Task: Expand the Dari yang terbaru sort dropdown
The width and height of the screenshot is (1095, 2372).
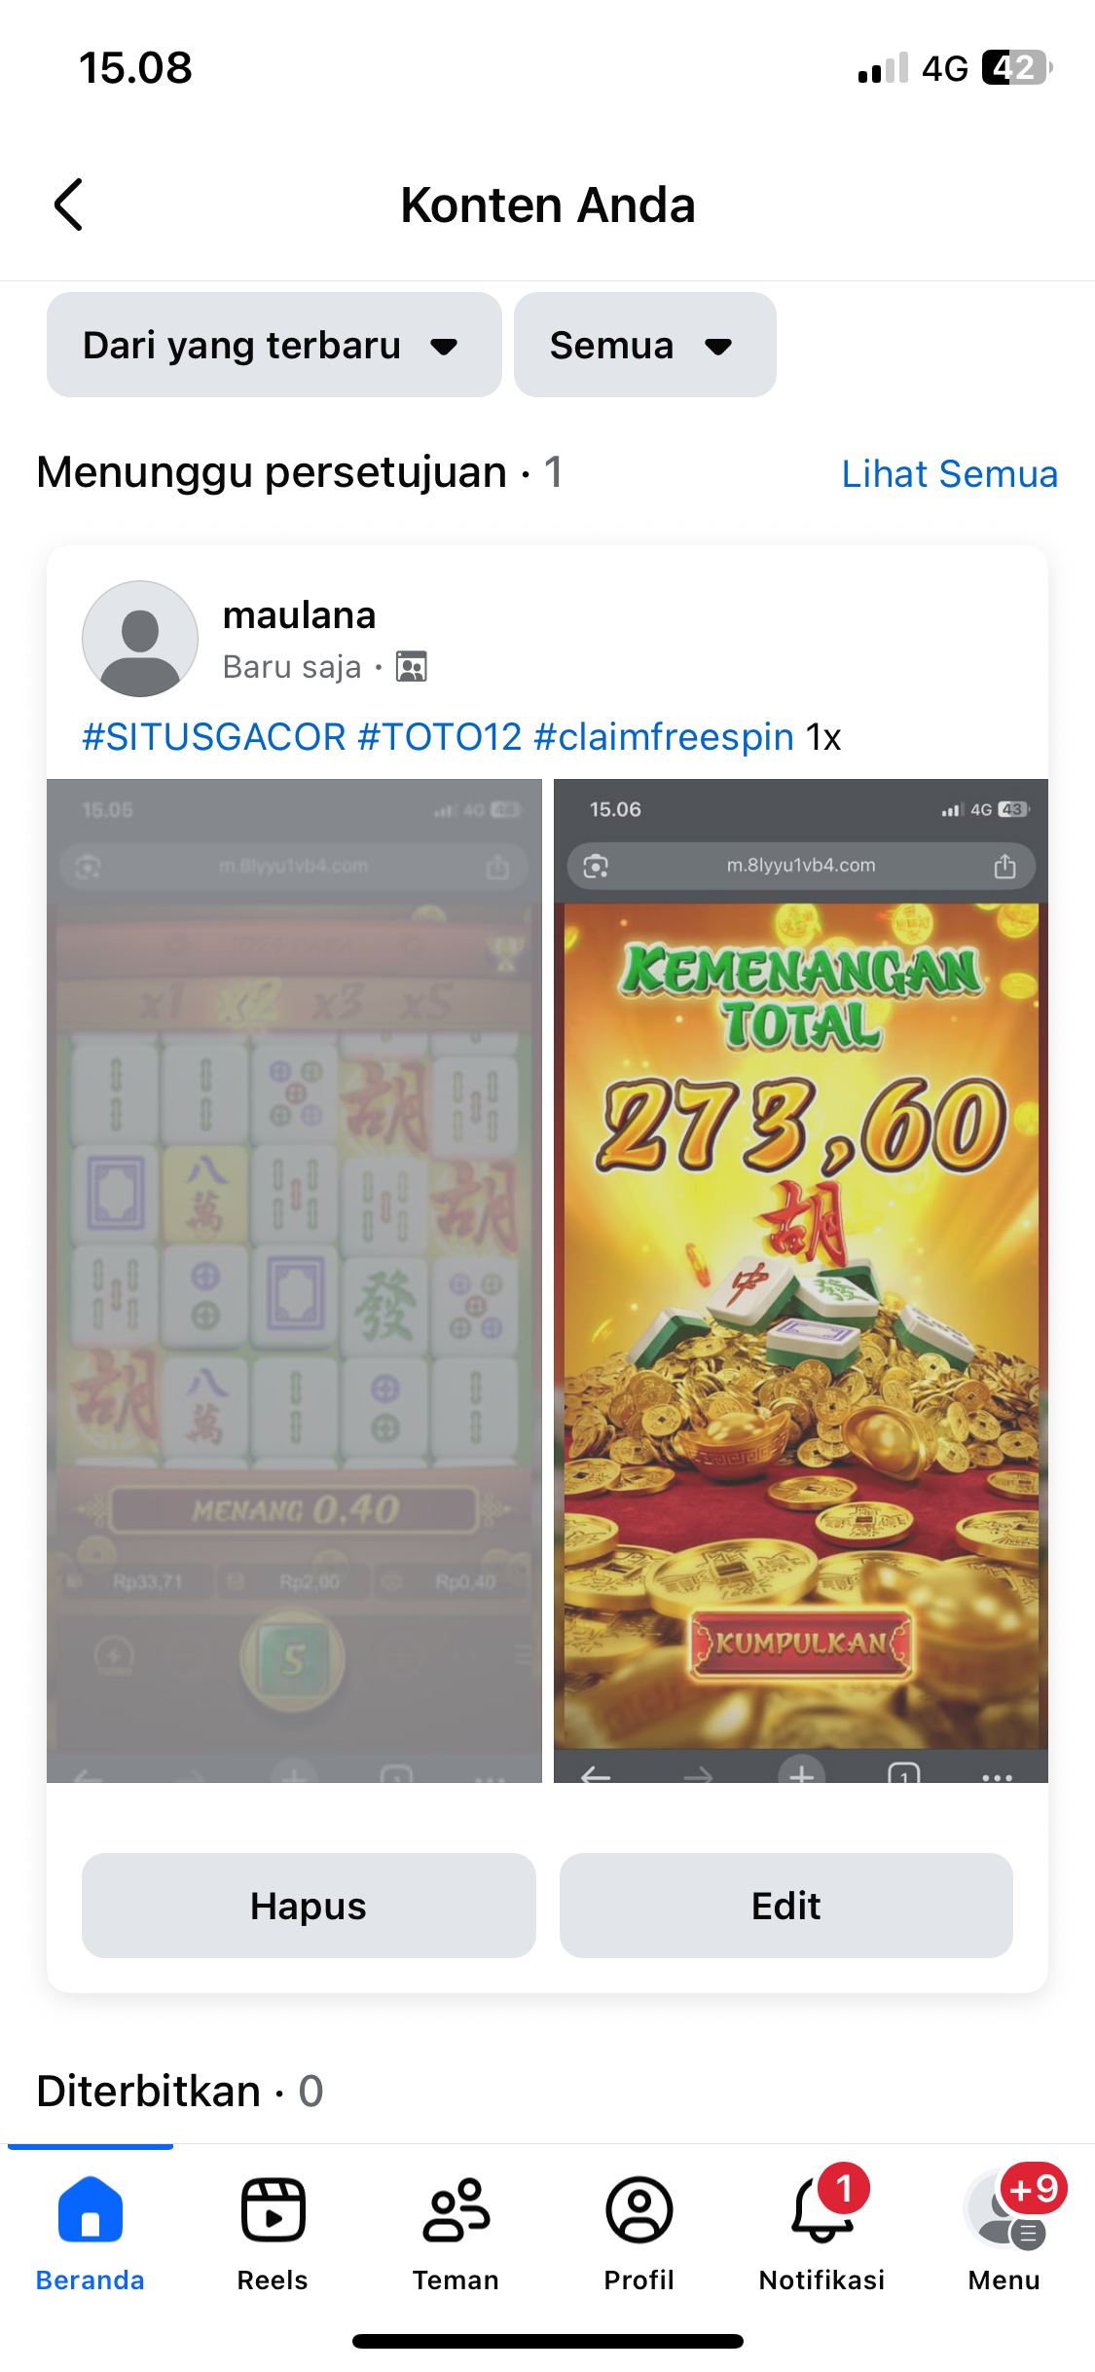Action: coord(274,345)
